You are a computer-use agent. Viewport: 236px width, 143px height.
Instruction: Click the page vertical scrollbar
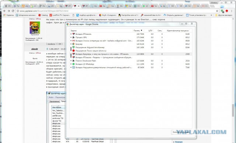point(233,110)
